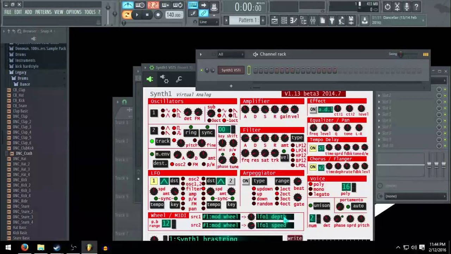Open the FILE menu
This screenshot has height=254, width=451.
point(8,12)
